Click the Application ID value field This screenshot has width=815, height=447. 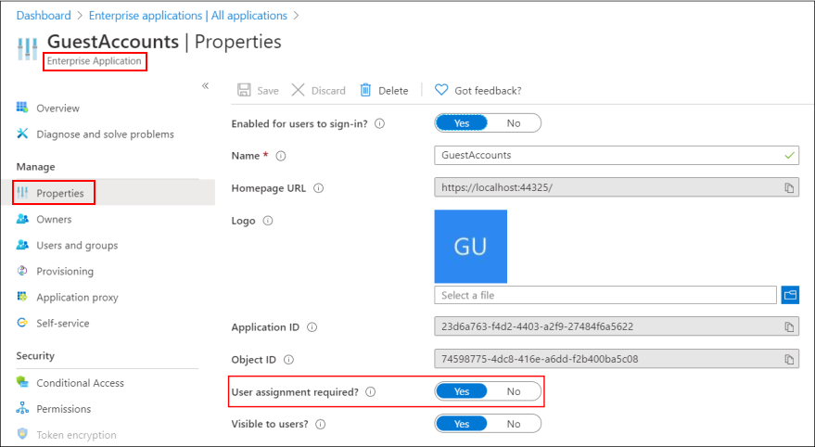(617, 327)
